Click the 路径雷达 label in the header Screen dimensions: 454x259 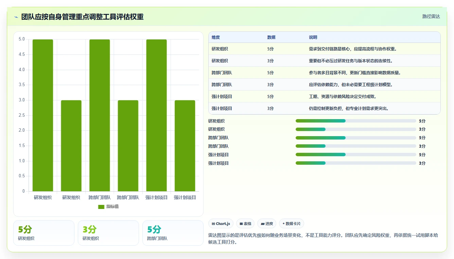431,16
